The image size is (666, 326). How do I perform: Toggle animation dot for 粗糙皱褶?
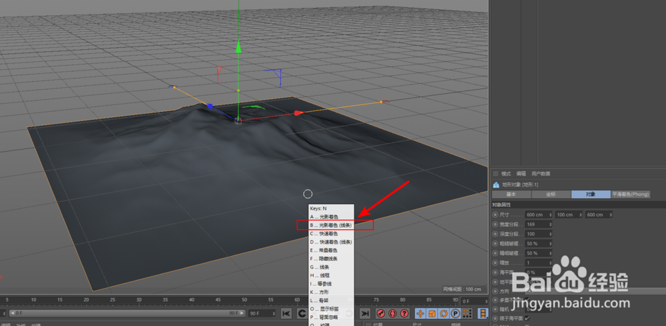[495, 244]
